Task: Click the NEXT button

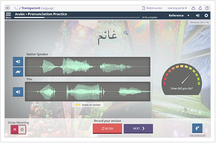Action: coord(138,128)
